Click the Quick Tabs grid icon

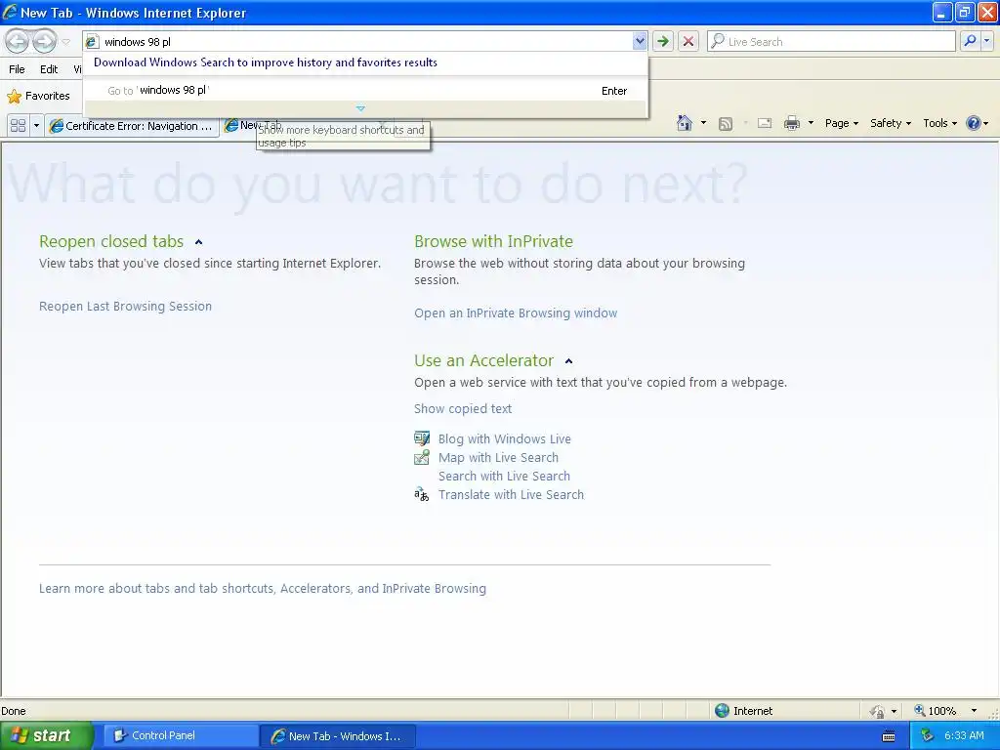18,126
